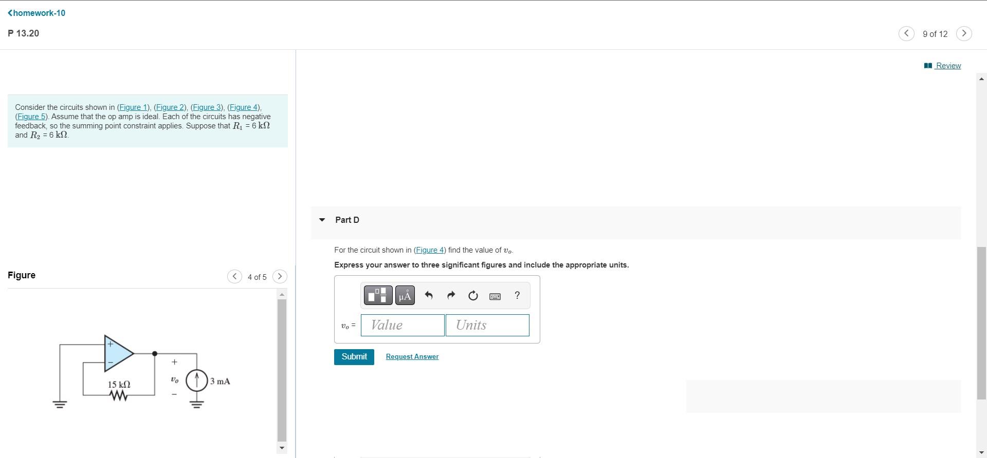Go to previous problem arrow

906,33
